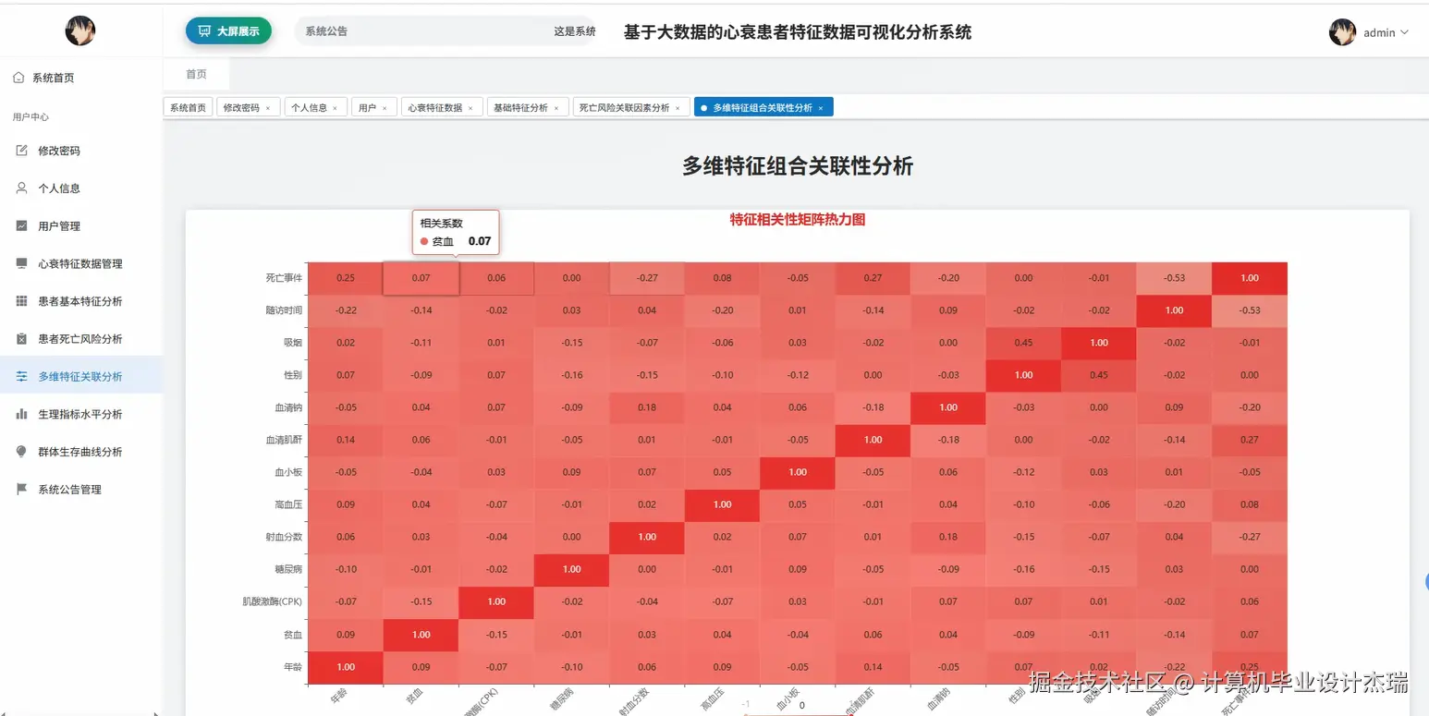1429x716 pixels.
Task: Switch to the 系统首页 tab
Action: pos(189,108)
